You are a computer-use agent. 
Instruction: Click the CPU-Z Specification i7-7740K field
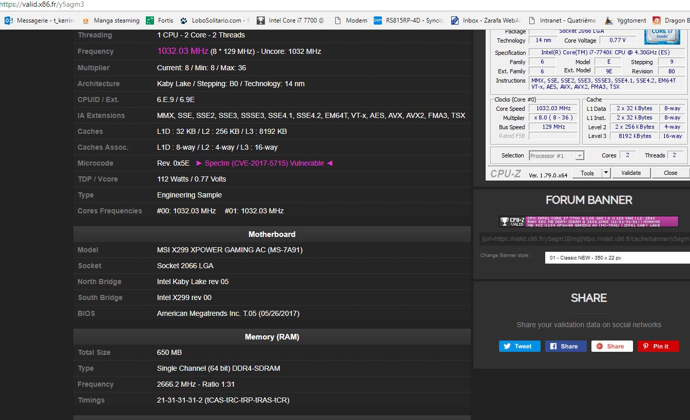pyautogui.click(x=608, y=53)
